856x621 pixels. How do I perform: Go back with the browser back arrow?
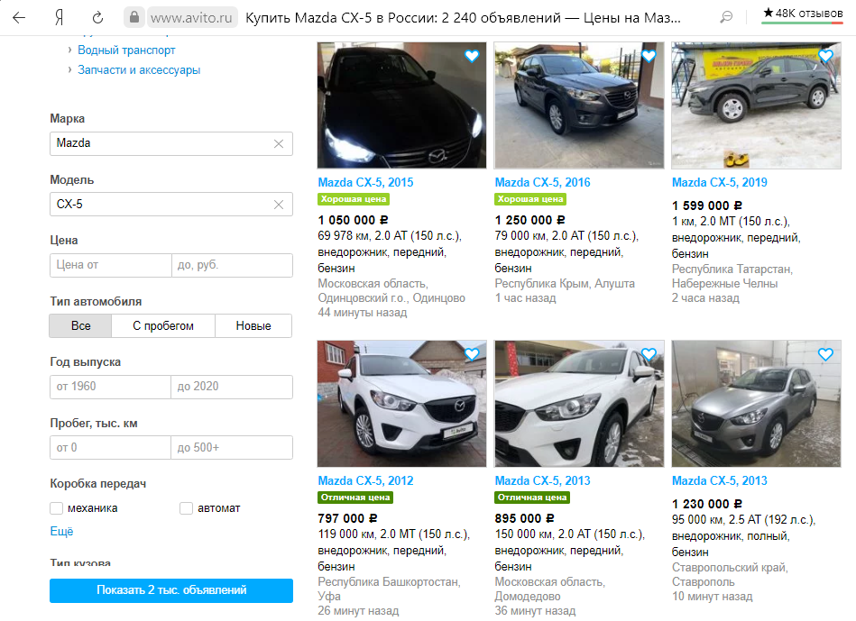pos(19,17)
